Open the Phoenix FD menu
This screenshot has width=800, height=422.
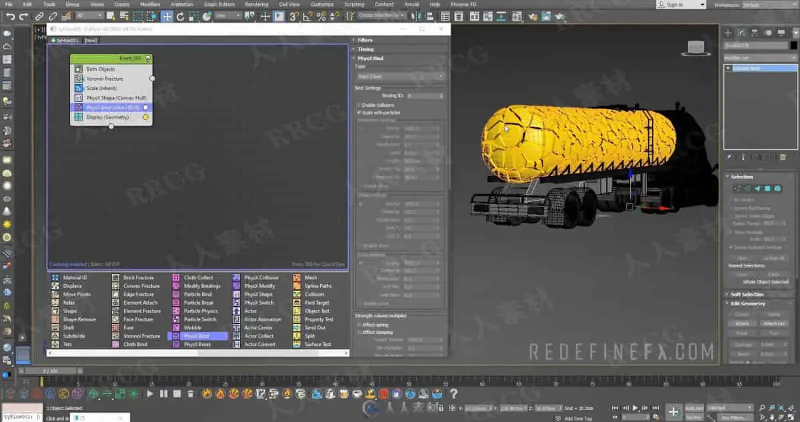[x=463, y=4]
